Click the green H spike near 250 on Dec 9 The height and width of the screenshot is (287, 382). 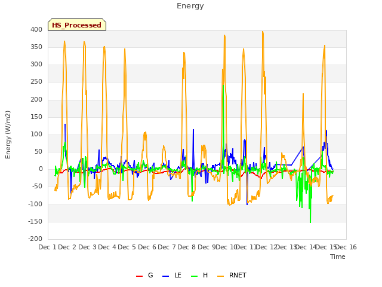point(223,85)
